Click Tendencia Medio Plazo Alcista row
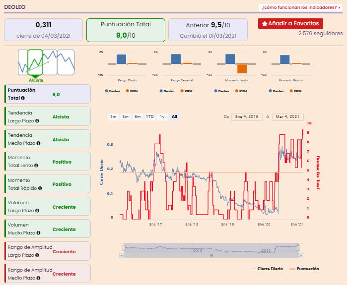 [48, 139]
